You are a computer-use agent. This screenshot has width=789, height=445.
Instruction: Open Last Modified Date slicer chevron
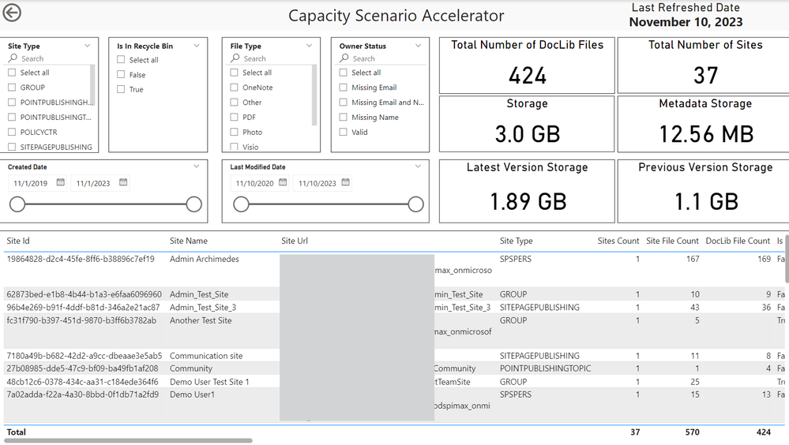pyautogui.click(x=418, y=166)
